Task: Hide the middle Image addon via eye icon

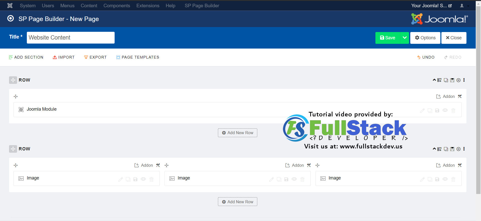Action: (x=294, y=179)
